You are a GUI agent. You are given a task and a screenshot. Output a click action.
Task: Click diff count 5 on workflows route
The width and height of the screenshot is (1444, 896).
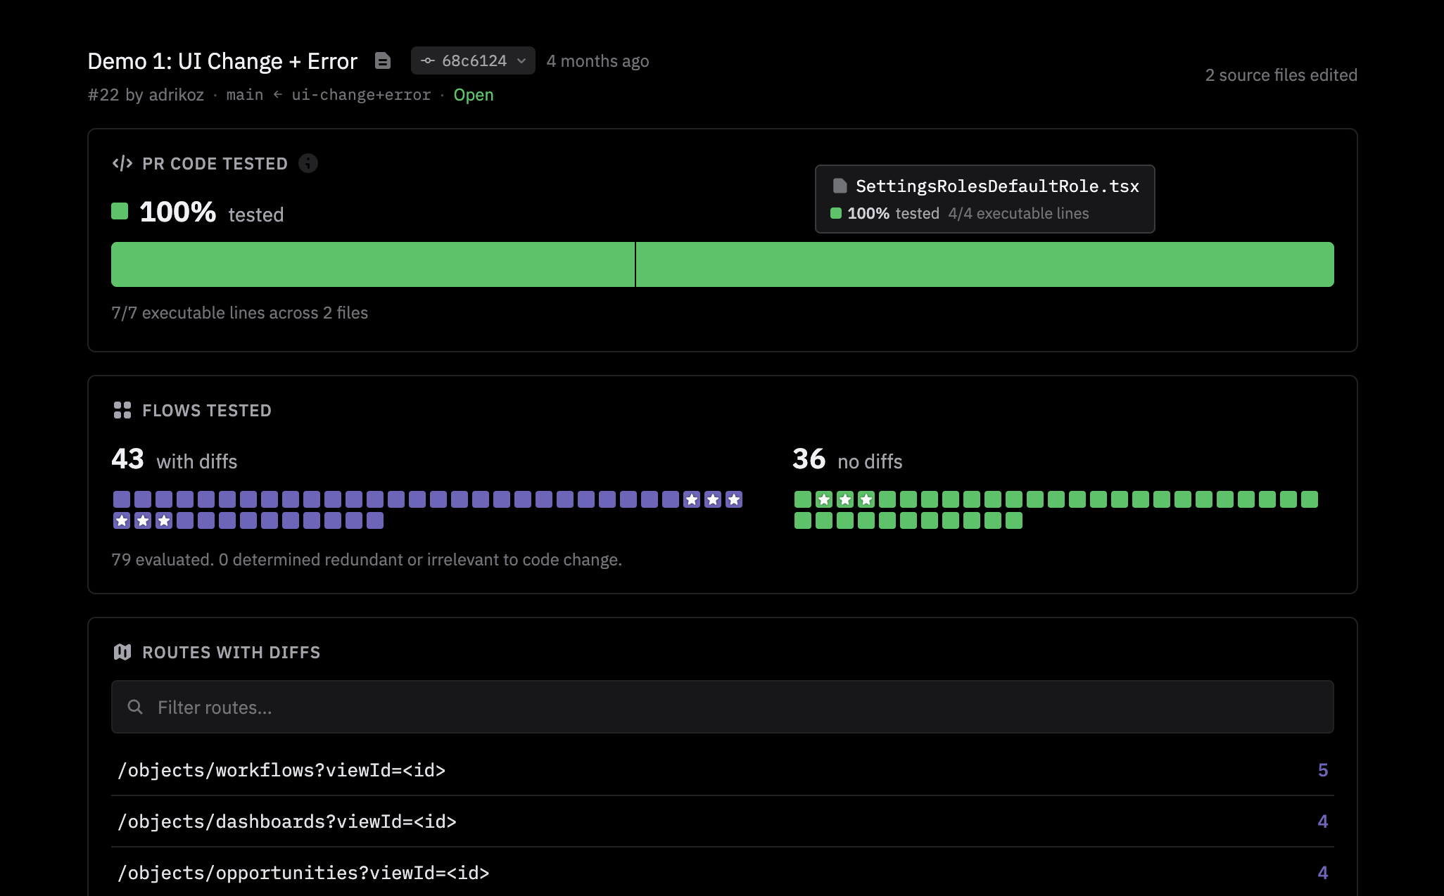tap(1323, 770)
